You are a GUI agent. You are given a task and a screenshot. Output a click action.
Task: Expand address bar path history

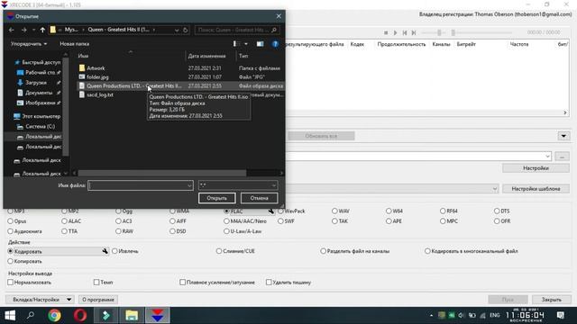pyautogui.click(x=177, y=30)
